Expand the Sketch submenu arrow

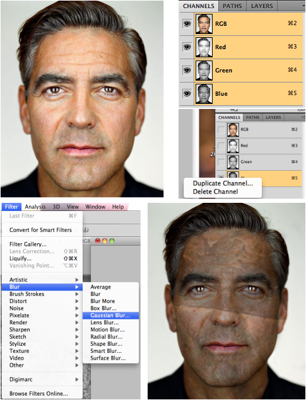[77, 337]
